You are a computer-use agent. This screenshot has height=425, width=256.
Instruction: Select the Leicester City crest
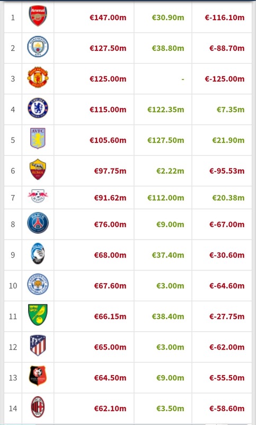38,284
